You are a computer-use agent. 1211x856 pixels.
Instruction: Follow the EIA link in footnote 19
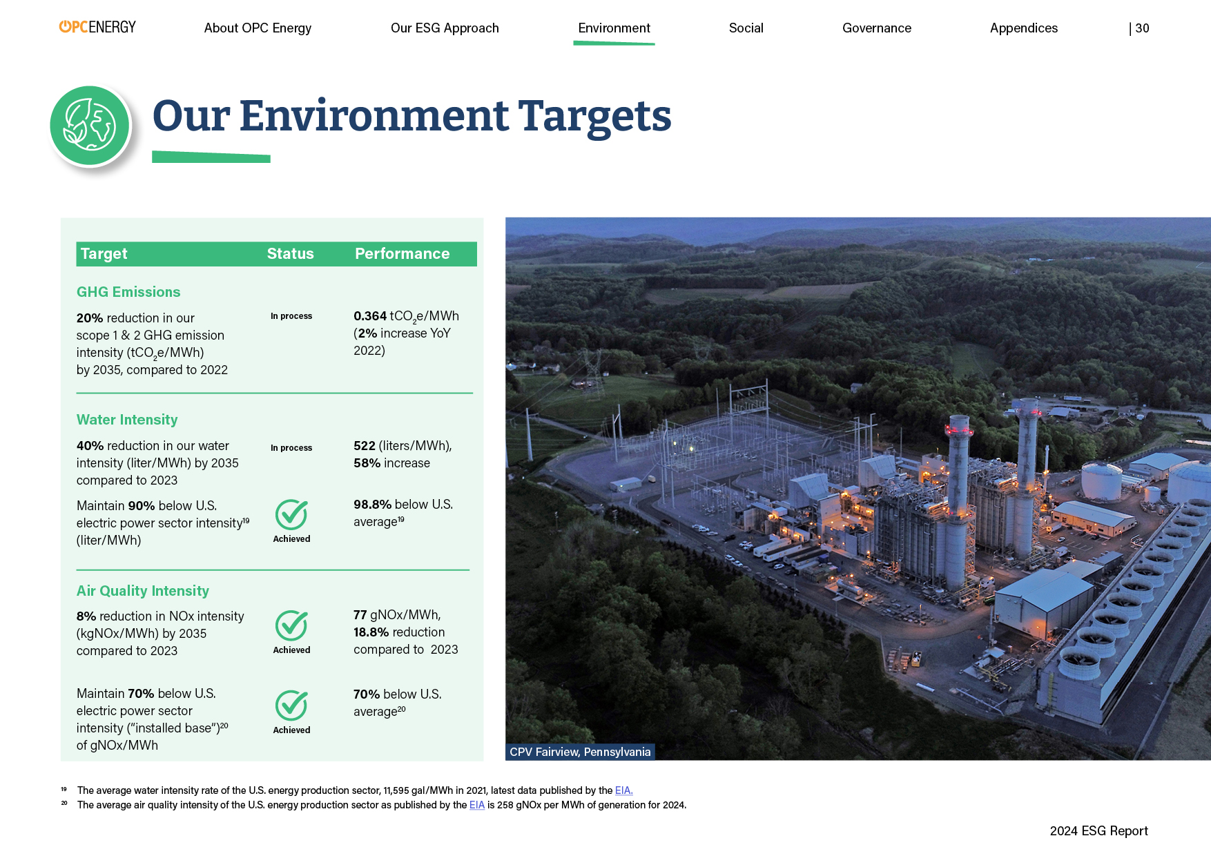pos(623,790)
